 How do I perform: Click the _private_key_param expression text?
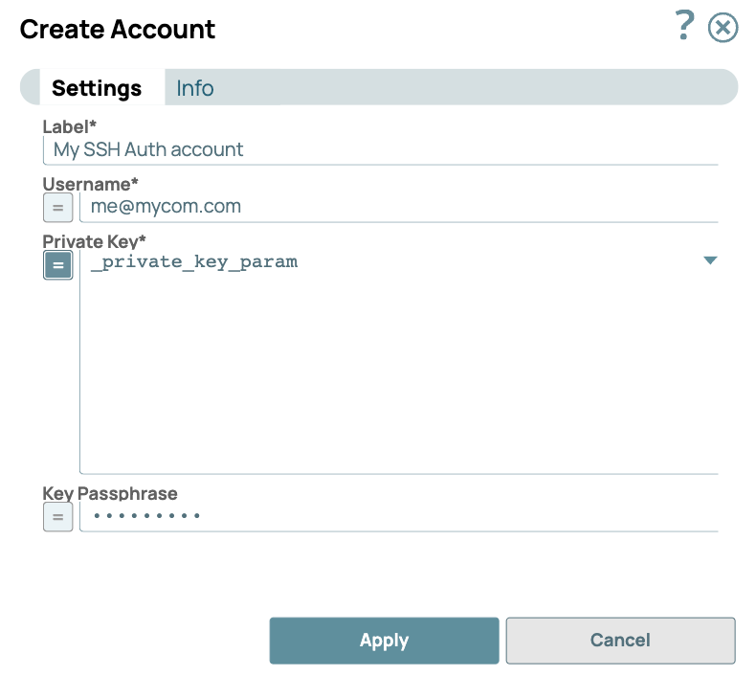coord(194,261)
